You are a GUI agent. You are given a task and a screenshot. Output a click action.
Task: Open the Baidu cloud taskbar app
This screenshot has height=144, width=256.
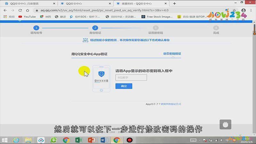[41, 140]
